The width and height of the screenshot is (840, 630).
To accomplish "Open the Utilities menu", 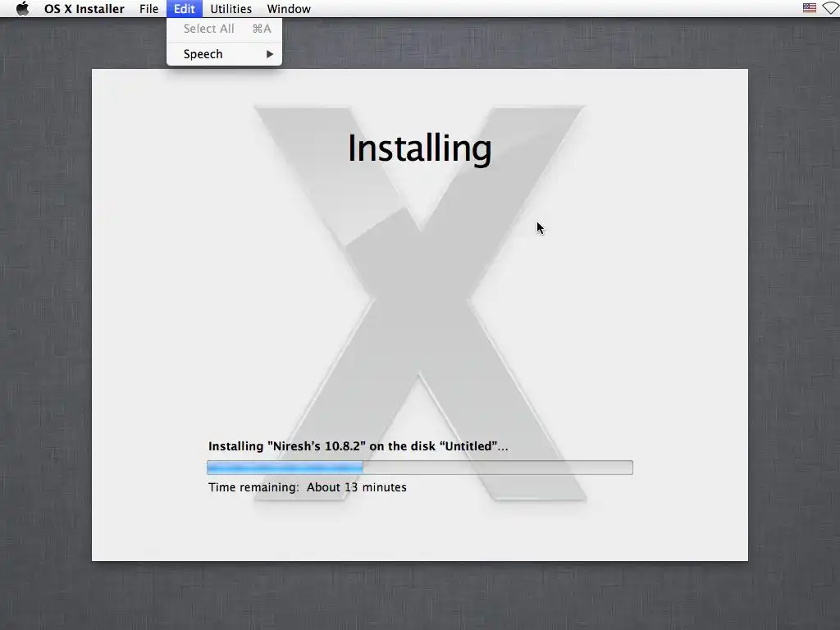I will [231, 8].
